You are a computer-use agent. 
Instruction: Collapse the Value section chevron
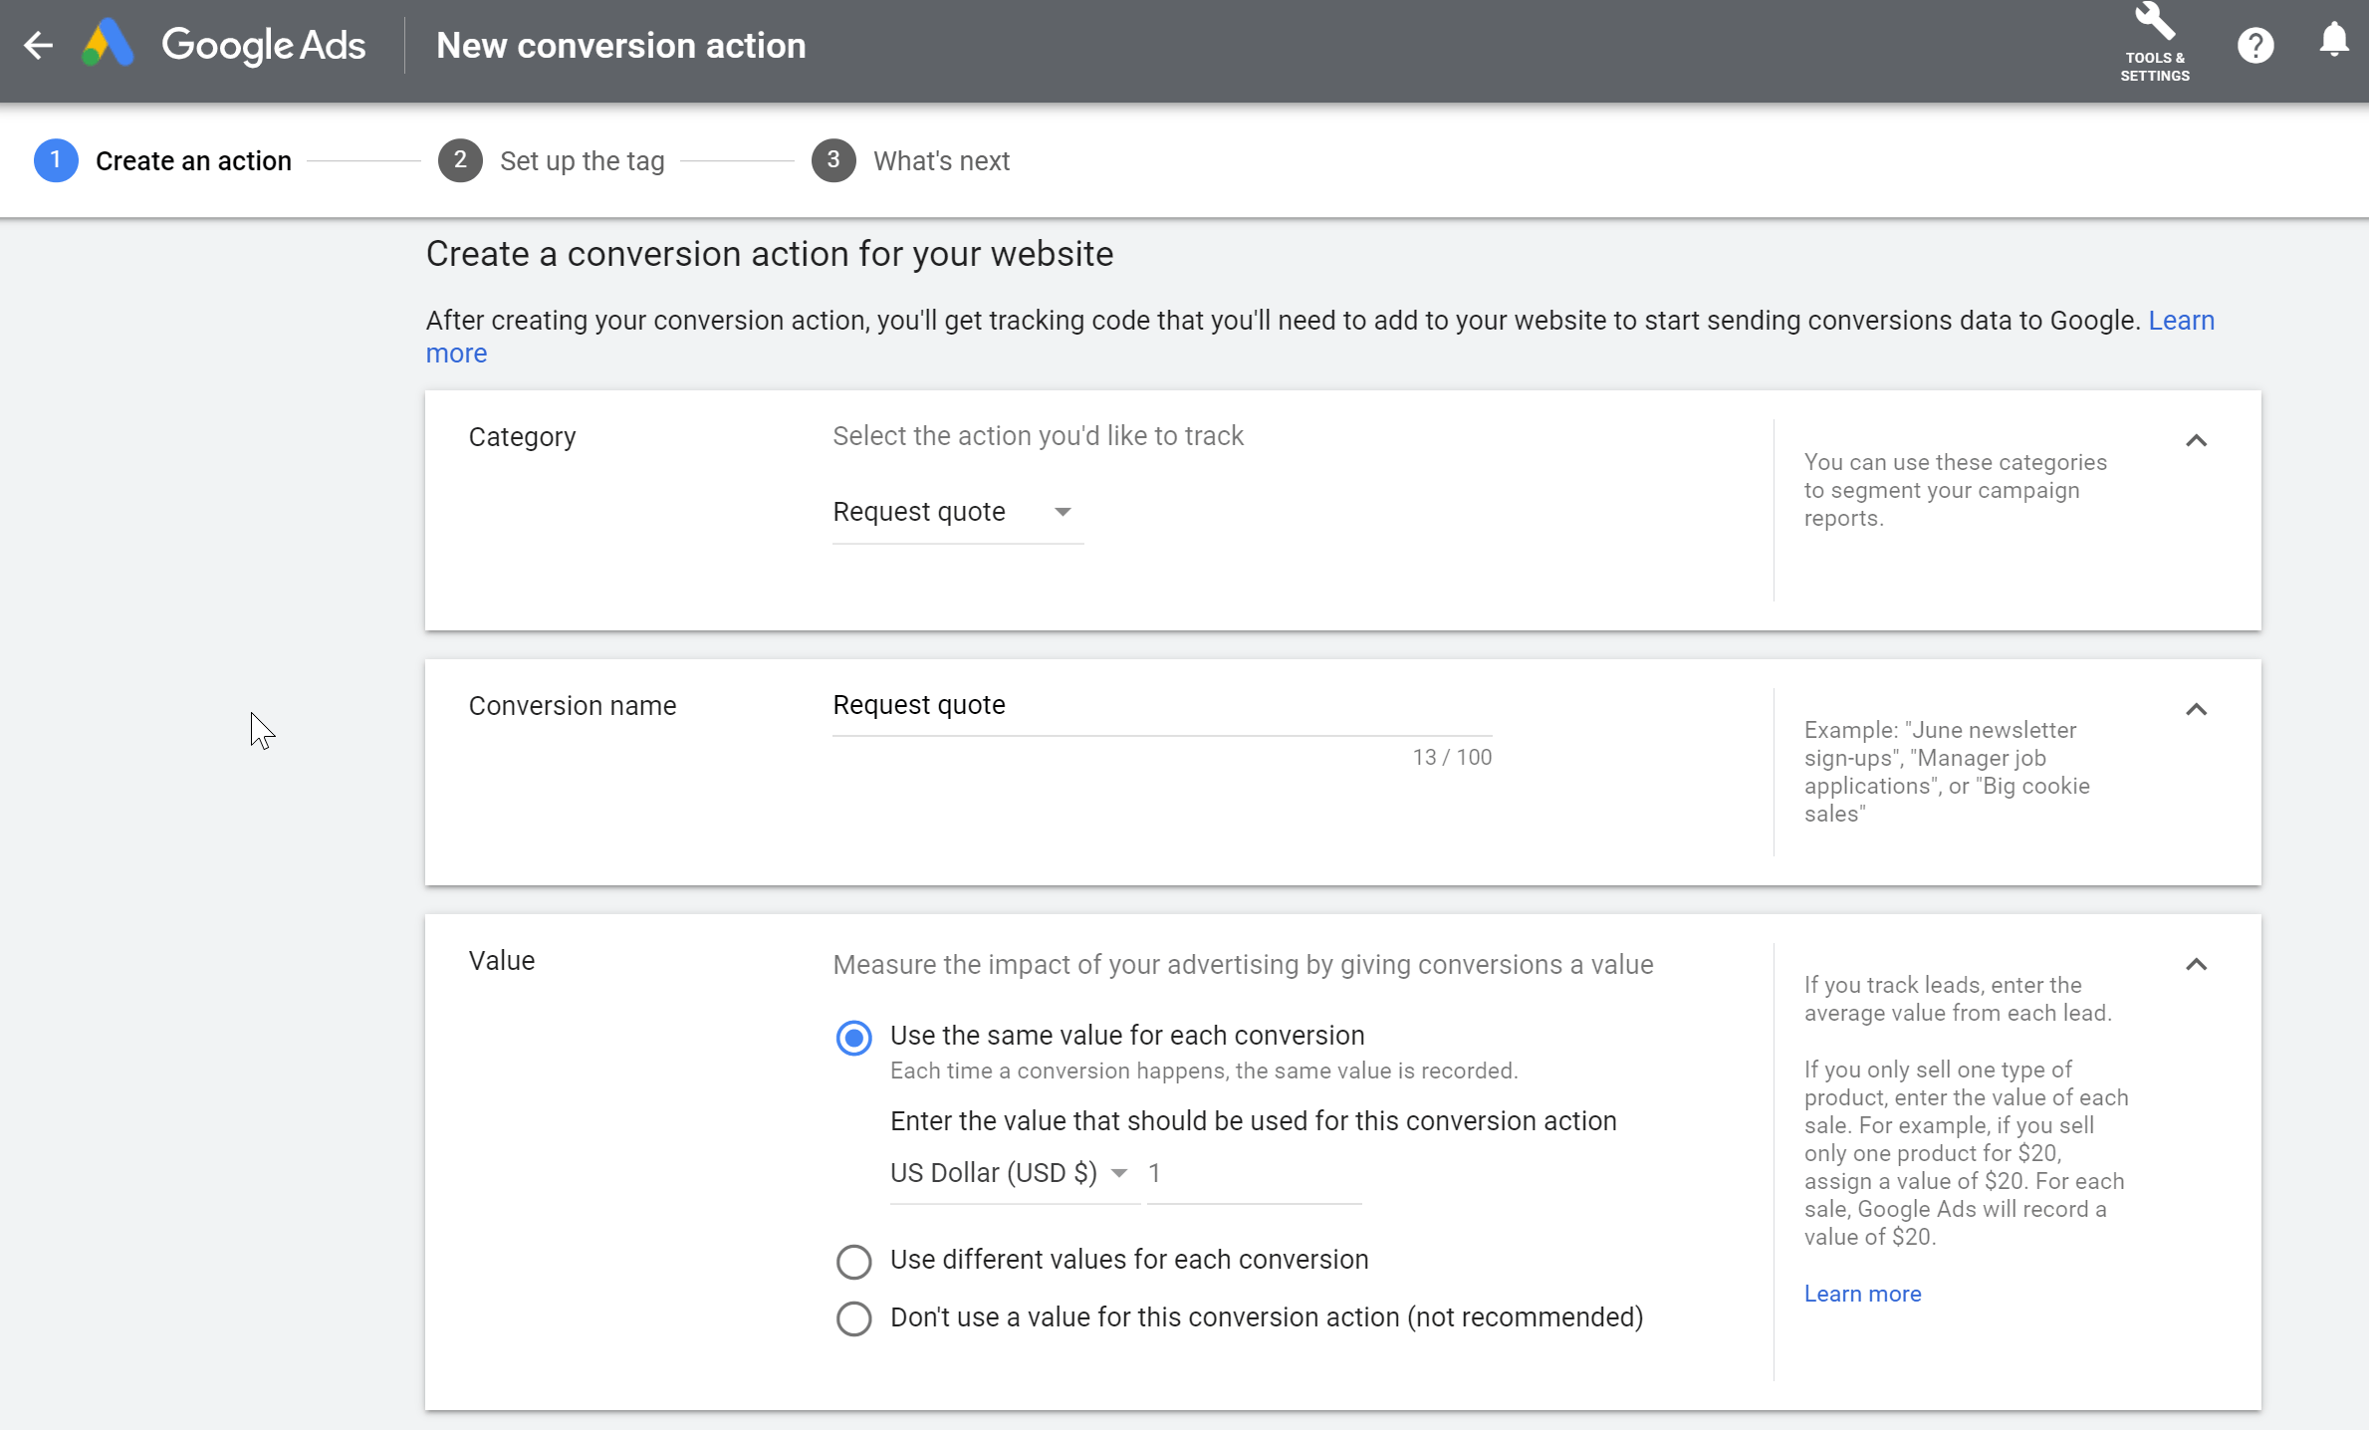[x=2196, y=964]
